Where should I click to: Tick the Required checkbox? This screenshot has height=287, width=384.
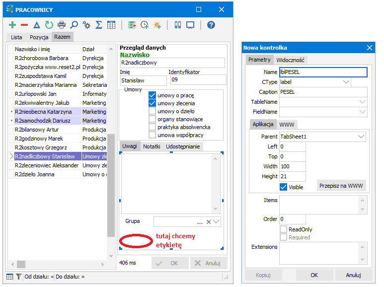coord(283,237)
